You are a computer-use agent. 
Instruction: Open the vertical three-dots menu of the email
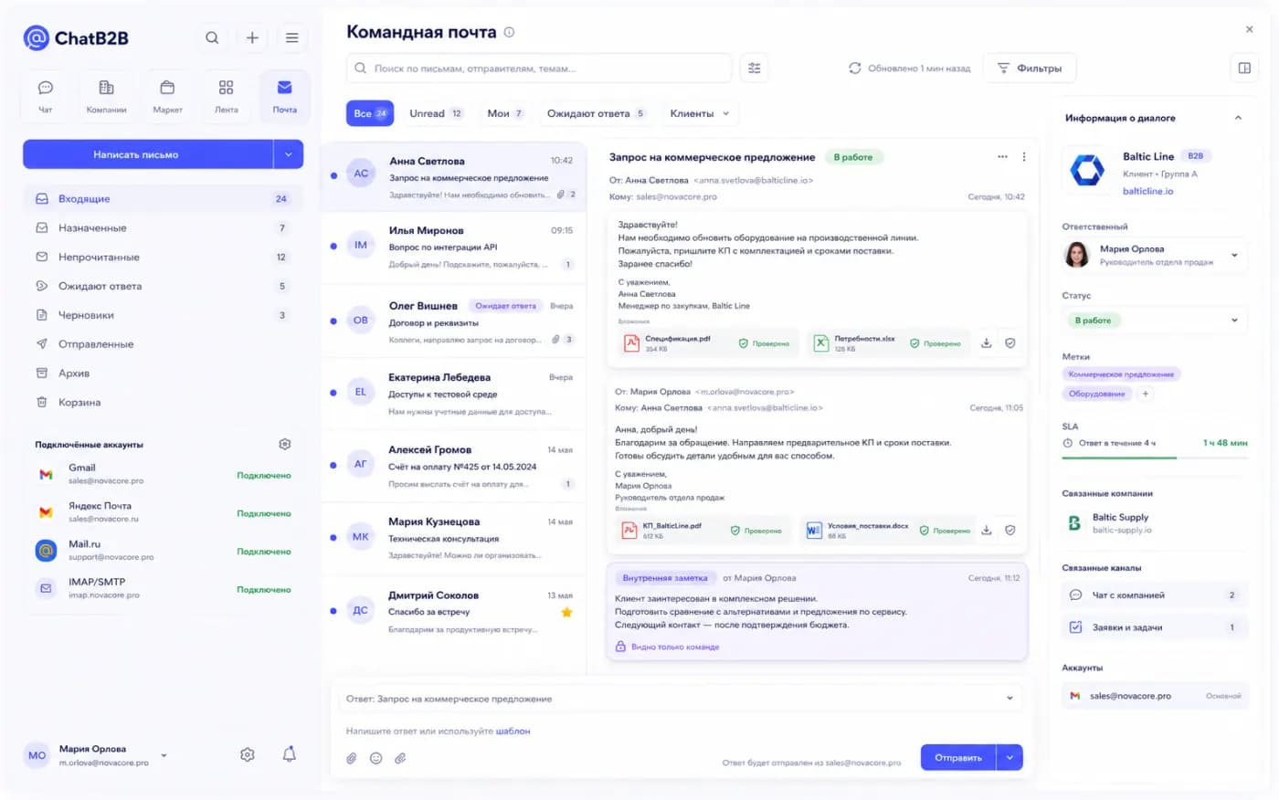(x=1024, y=157)
